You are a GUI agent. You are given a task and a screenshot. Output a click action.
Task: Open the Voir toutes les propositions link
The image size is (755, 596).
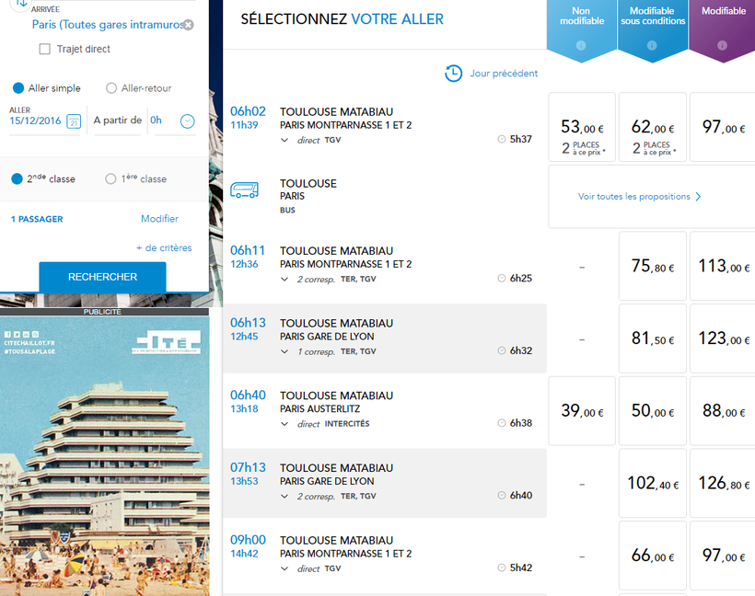(639, 197)
